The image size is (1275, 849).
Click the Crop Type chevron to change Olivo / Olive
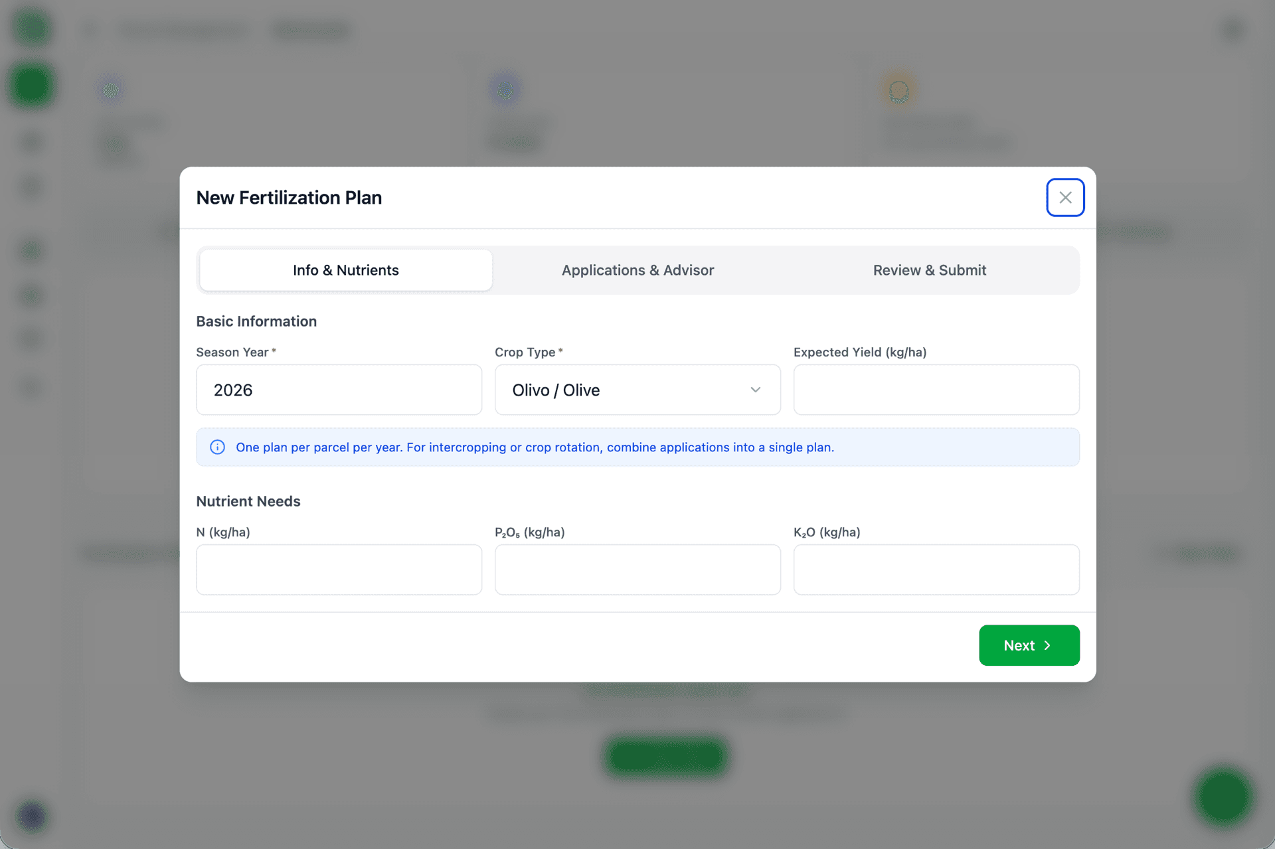(755, 390)
